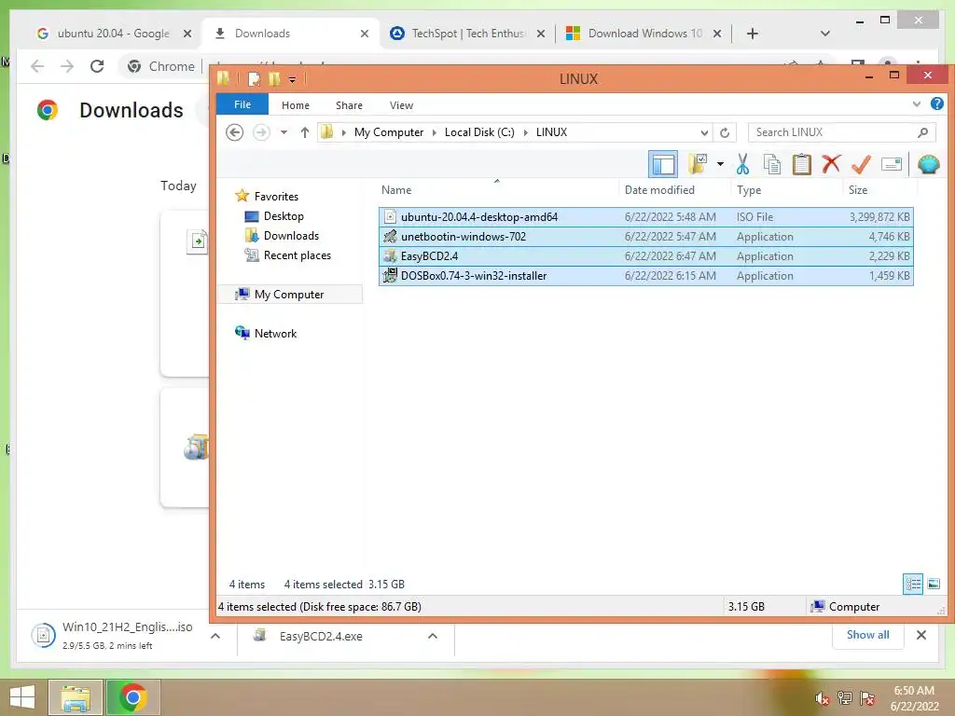Toggle the navigation pane layout icon
Viewport: 955px width, 716px height.
click(663, 164)
